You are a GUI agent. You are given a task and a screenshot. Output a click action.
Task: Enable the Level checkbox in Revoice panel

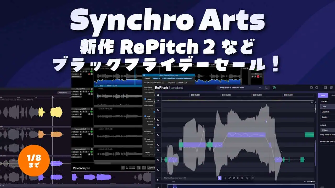146,139
